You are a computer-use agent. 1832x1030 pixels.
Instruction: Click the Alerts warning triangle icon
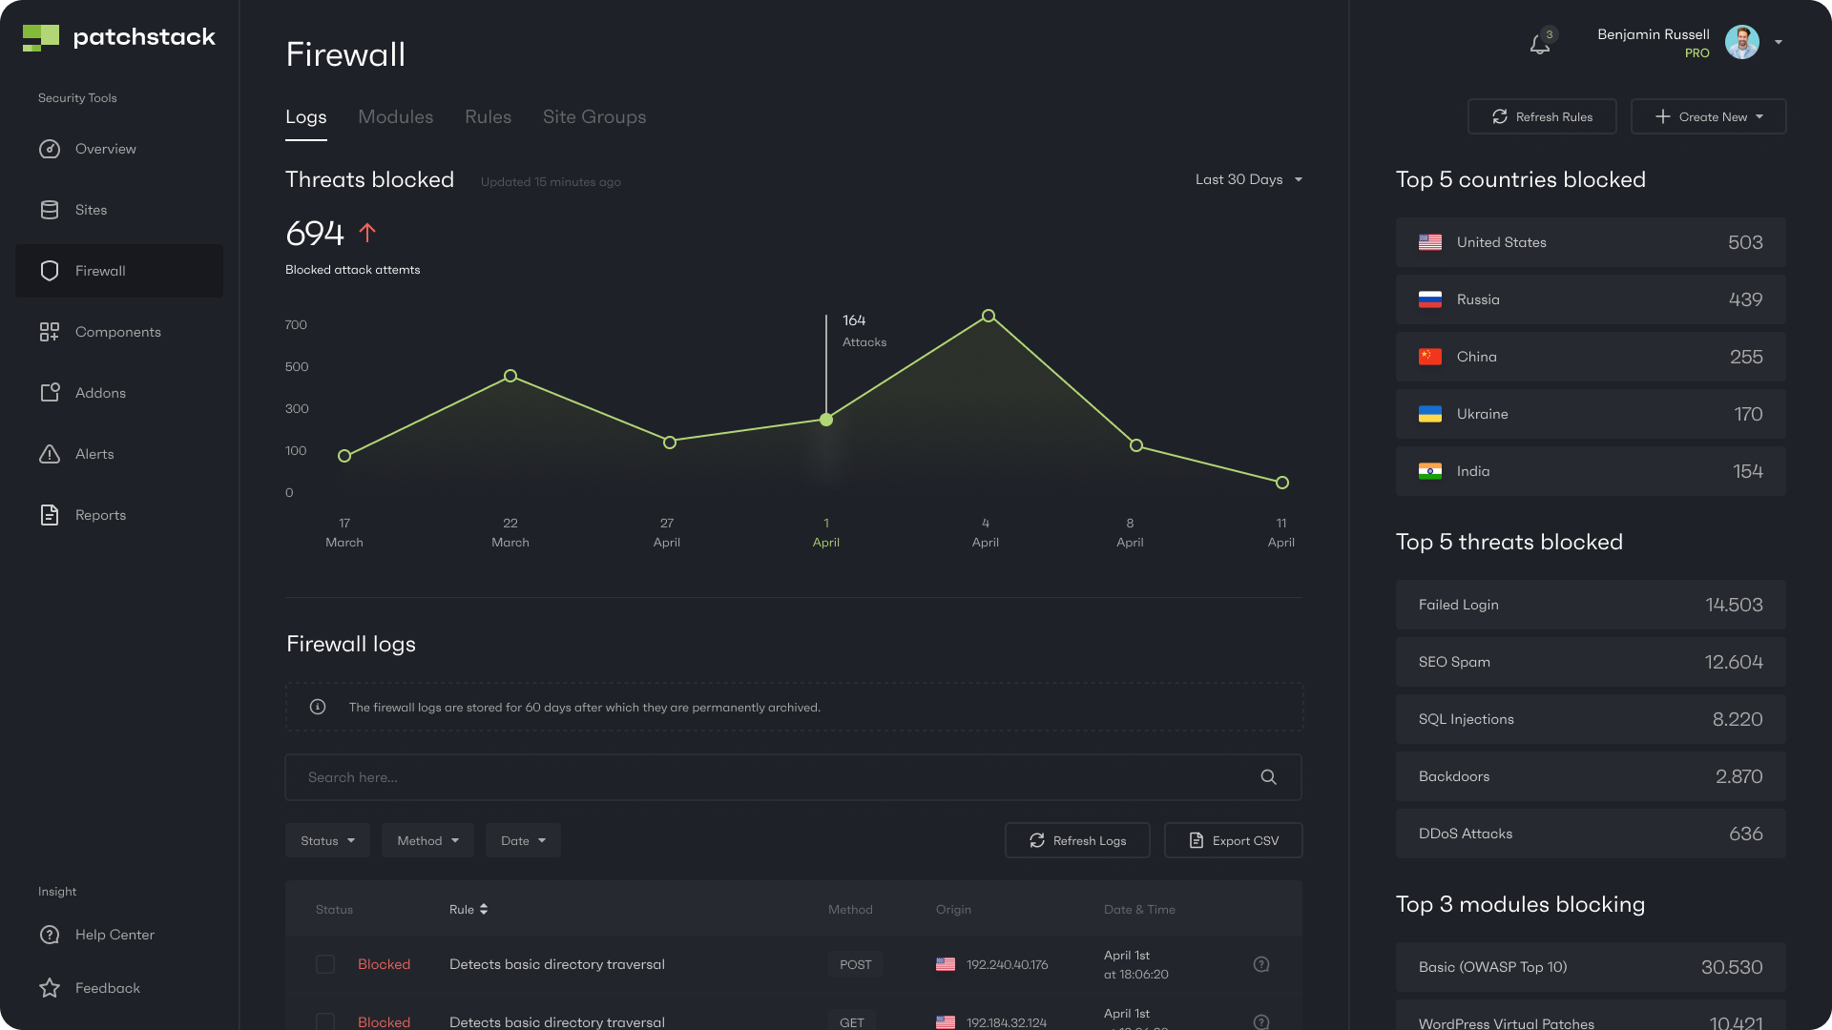(x=50, y=454)
